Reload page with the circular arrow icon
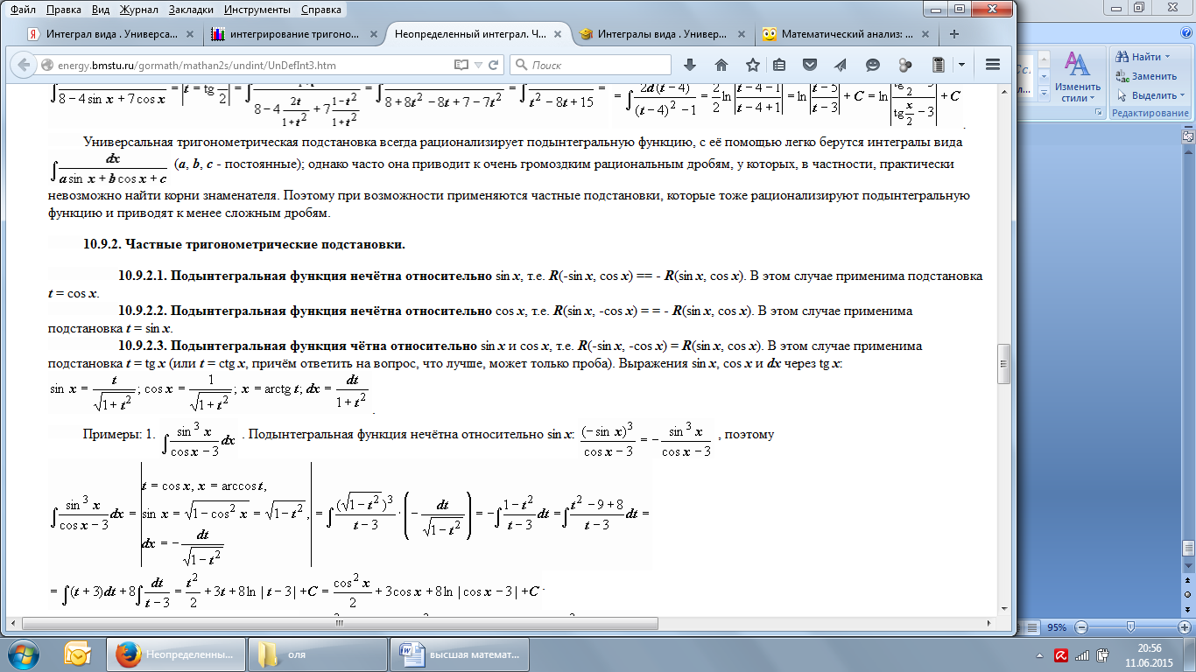 point(494,65)
